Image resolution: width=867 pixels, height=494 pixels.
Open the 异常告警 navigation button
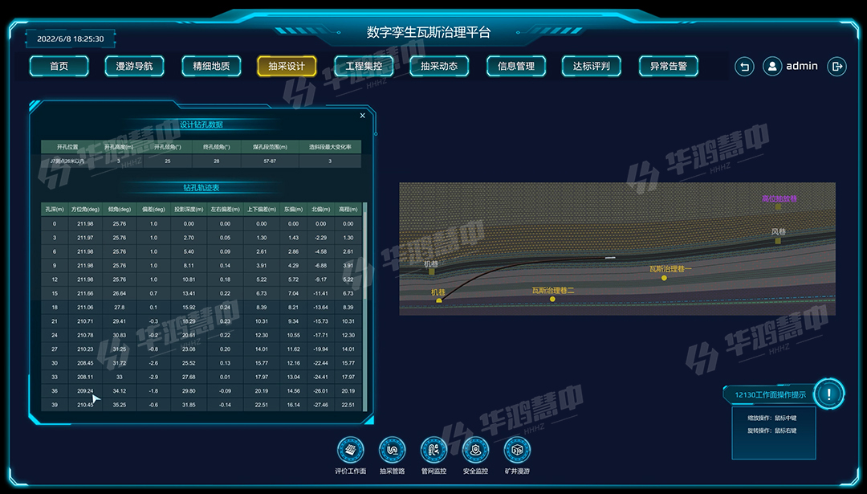(x=668, y=66)
